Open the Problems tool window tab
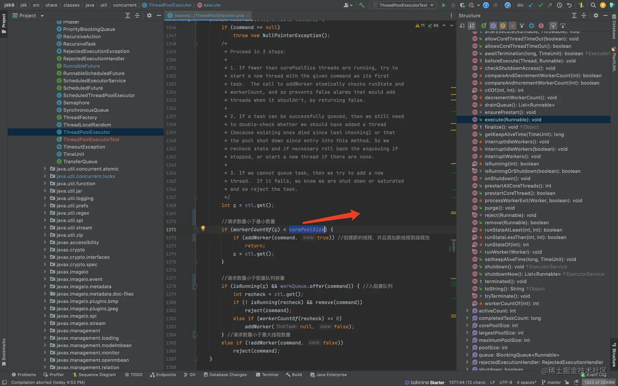618x386 pixels. tap(24, 375)
